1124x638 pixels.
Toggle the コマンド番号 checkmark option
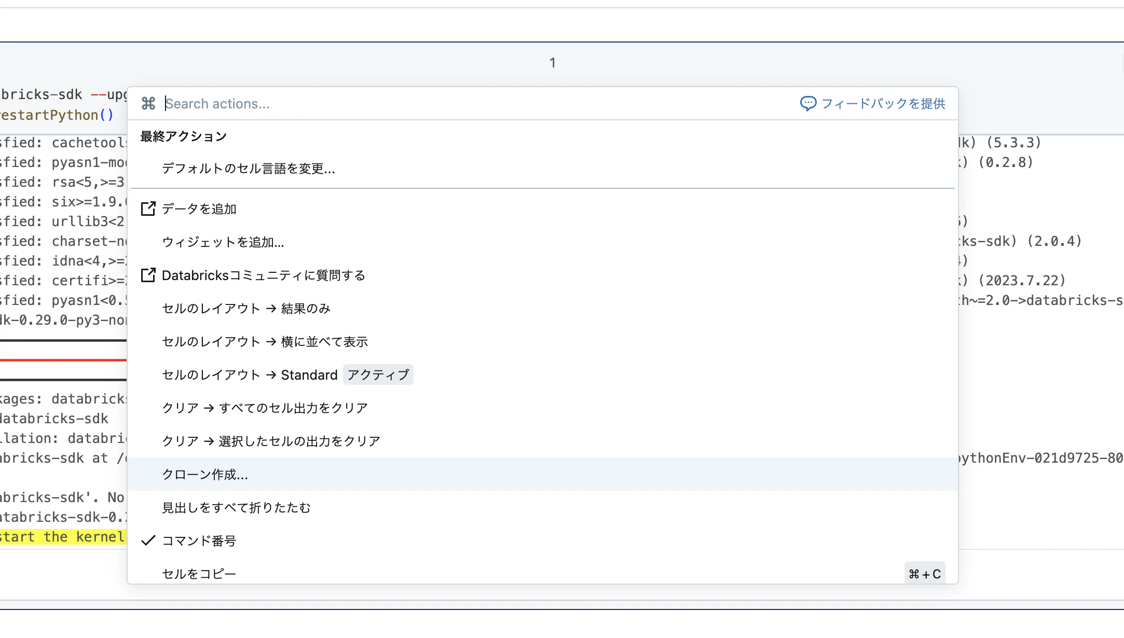tap(542, 540)
